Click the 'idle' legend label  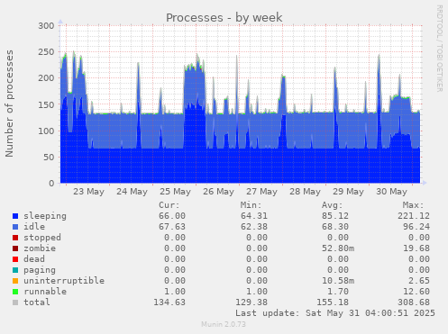tap(34, 227)
